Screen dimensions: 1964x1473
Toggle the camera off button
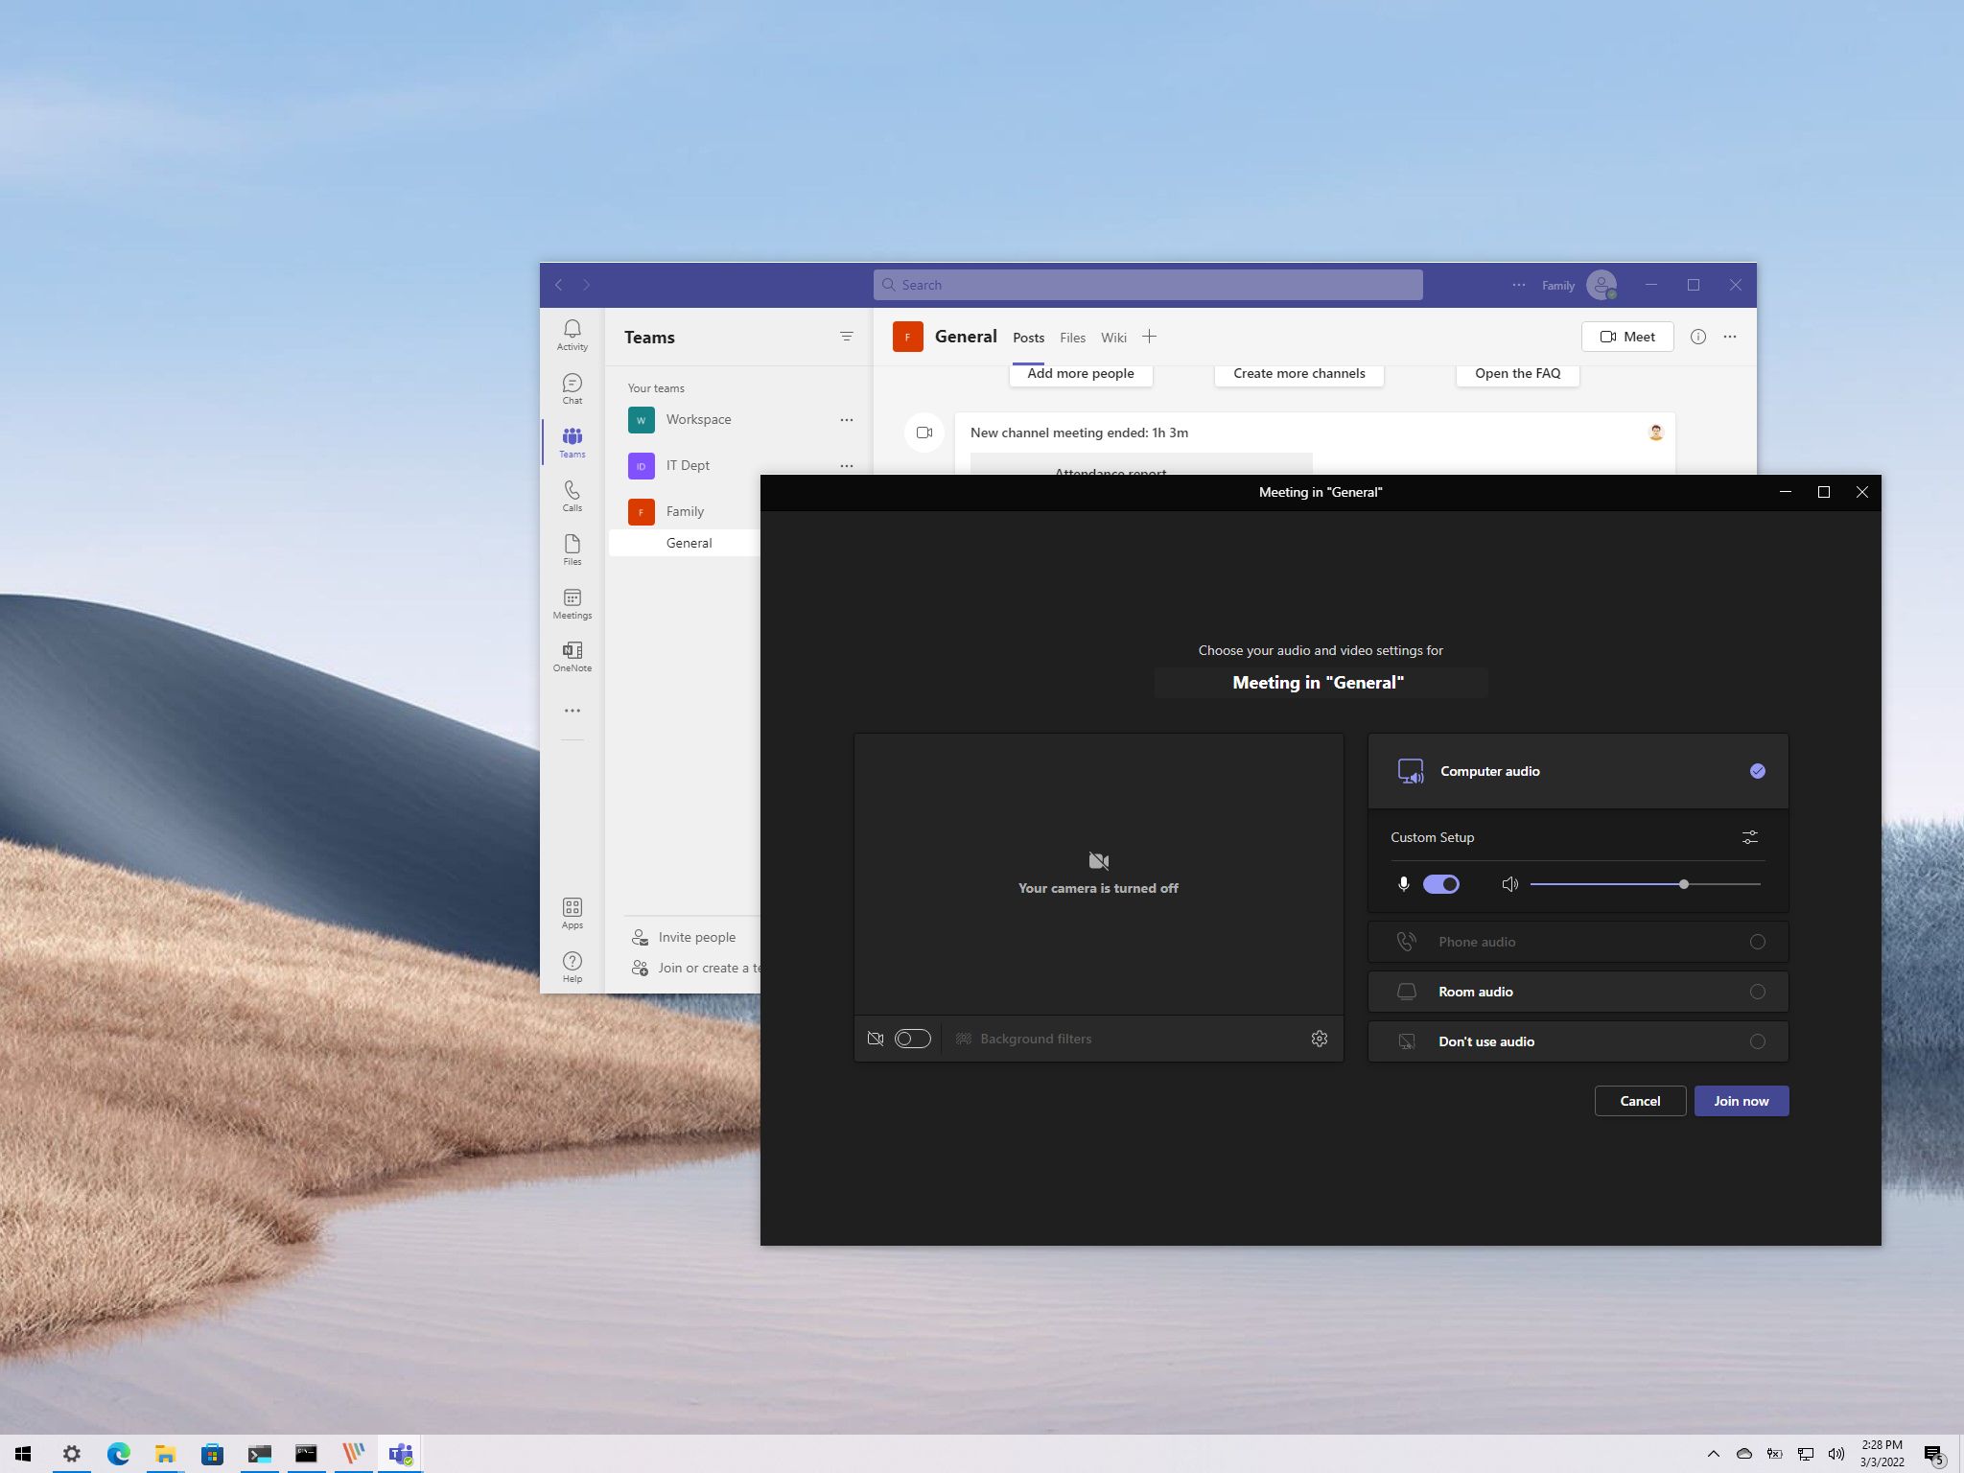tap(912, 1039)
